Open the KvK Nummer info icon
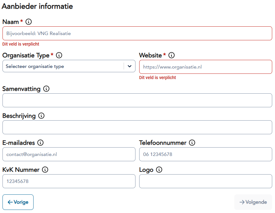275x213 pixels. tap(45, 170)
